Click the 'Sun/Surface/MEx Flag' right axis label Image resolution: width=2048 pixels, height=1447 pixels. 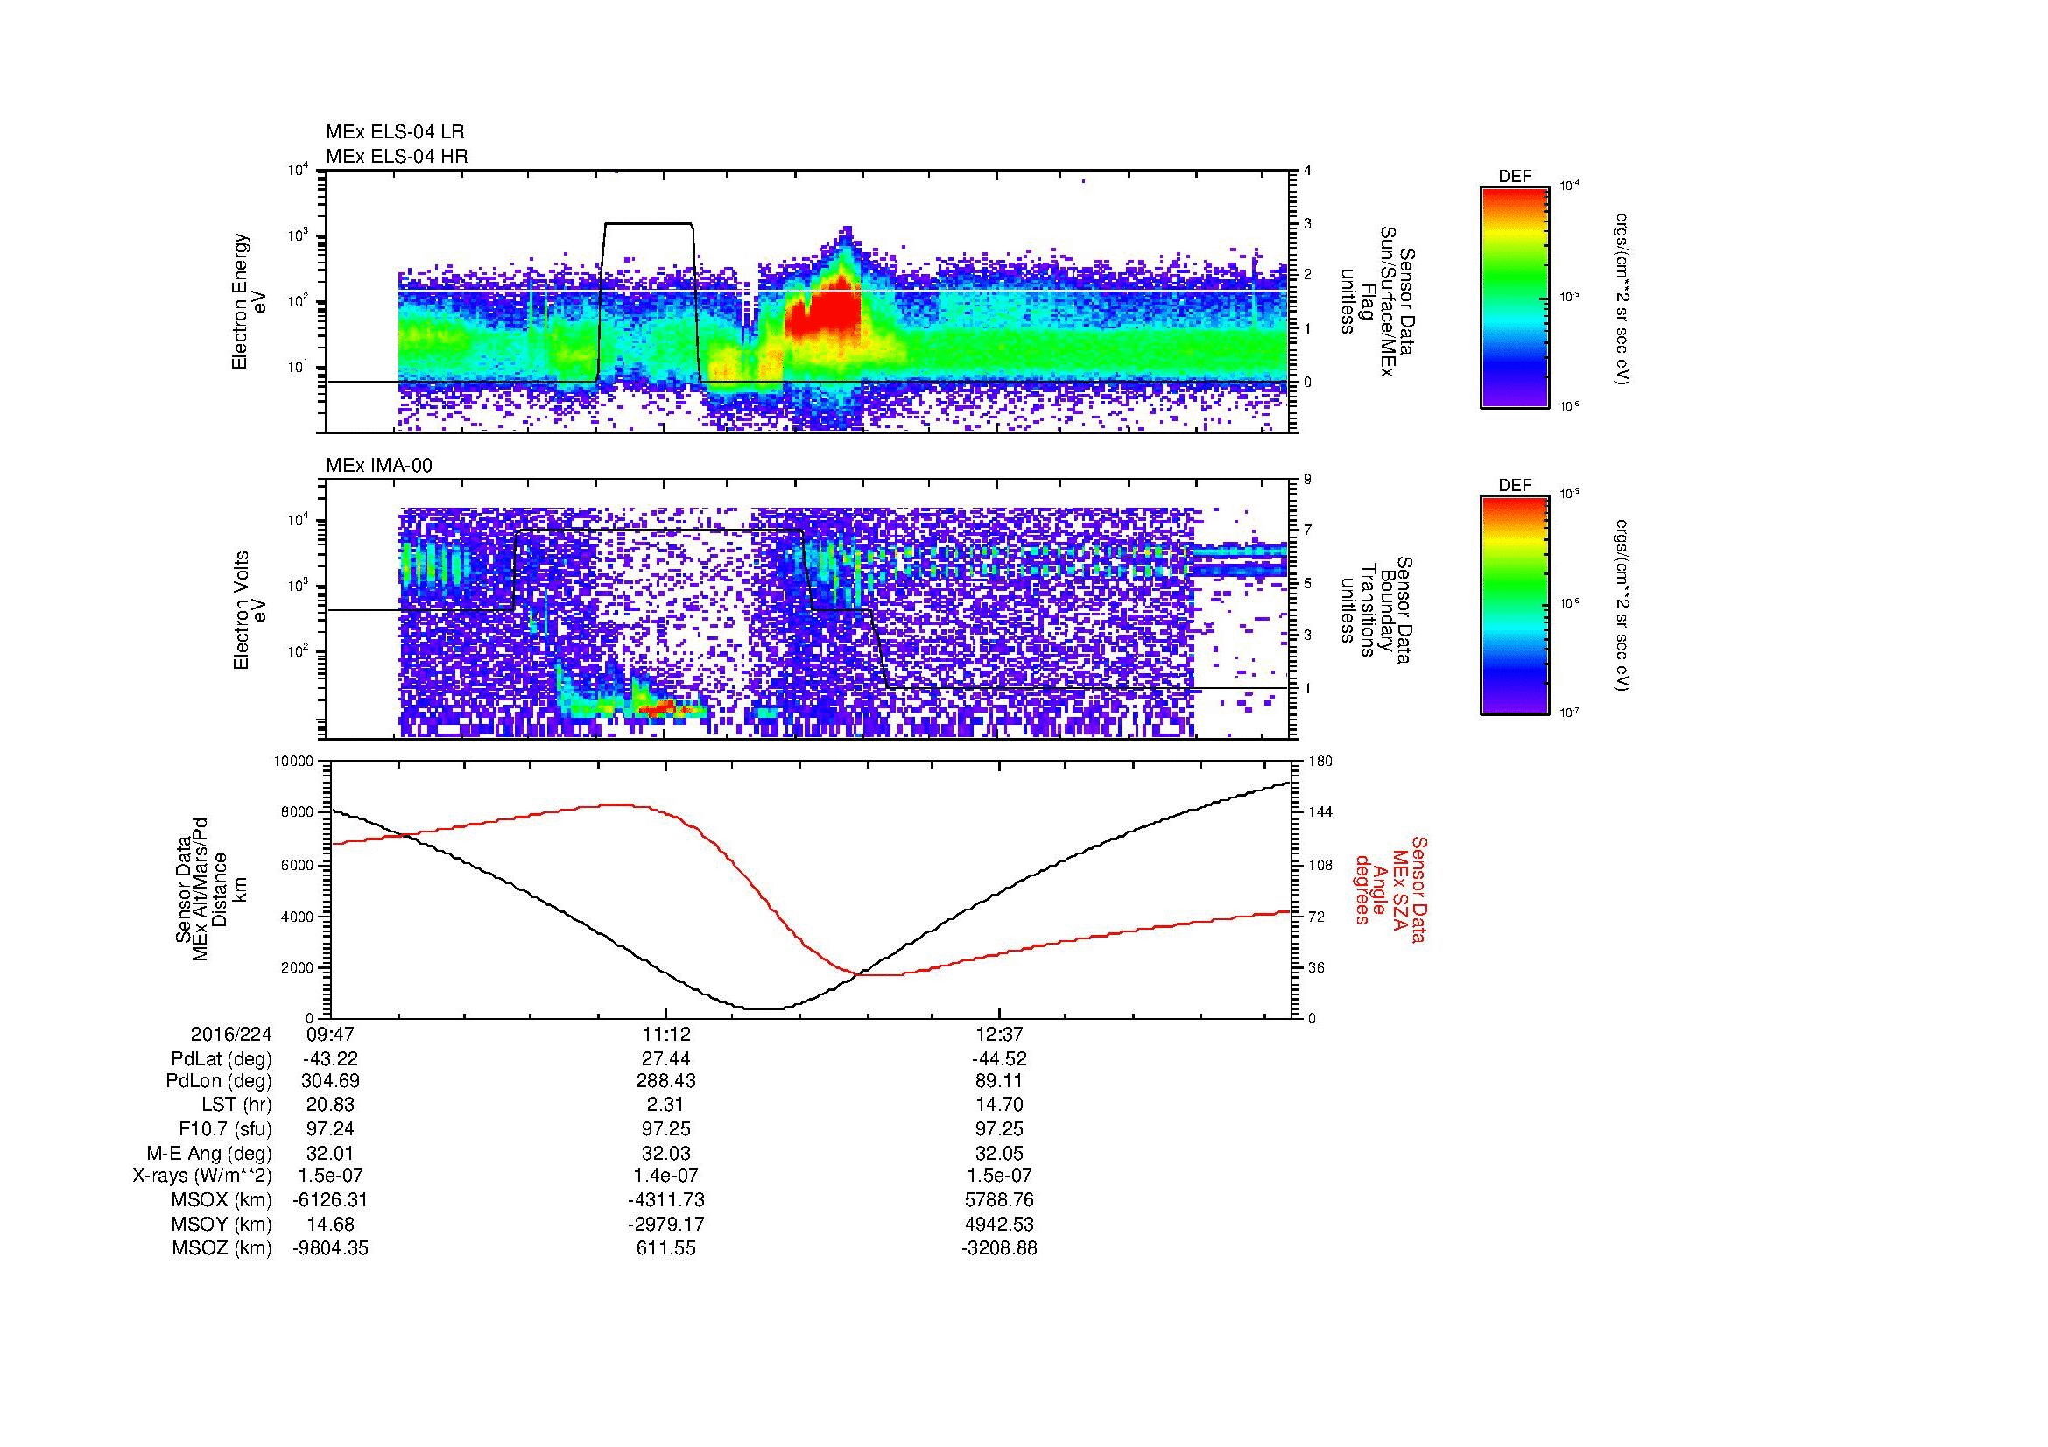click(1377, 301)
